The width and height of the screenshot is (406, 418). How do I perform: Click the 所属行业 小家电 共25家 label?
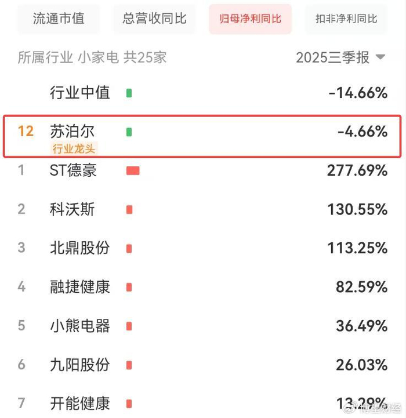pyautogui.click(x=92, y=57)
